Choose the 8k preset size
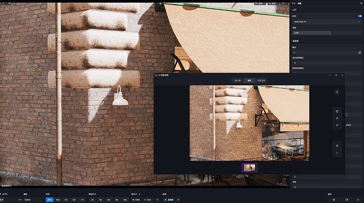Viewport: 364px width, 203px height. (117, 200)
